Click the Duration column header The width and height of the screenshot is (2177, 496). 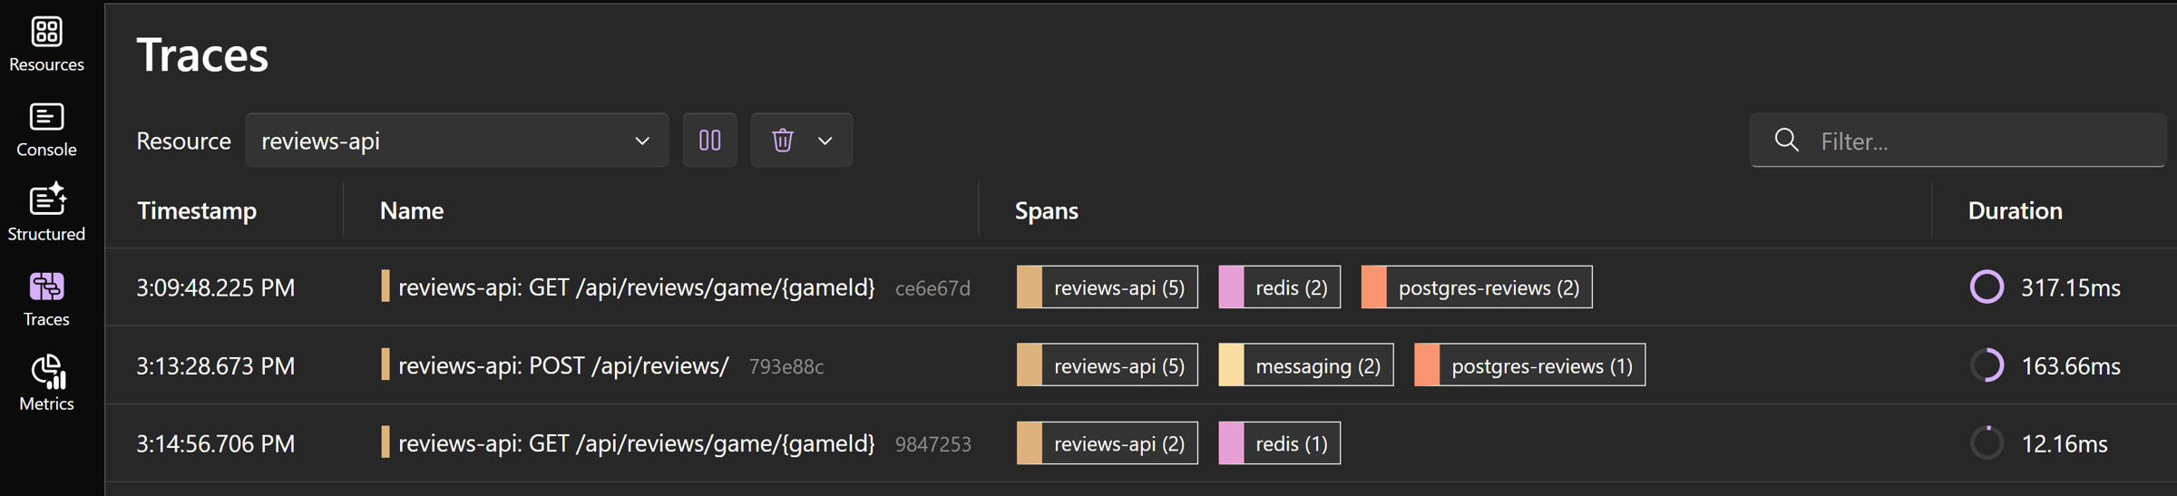tap(2015, 210)
